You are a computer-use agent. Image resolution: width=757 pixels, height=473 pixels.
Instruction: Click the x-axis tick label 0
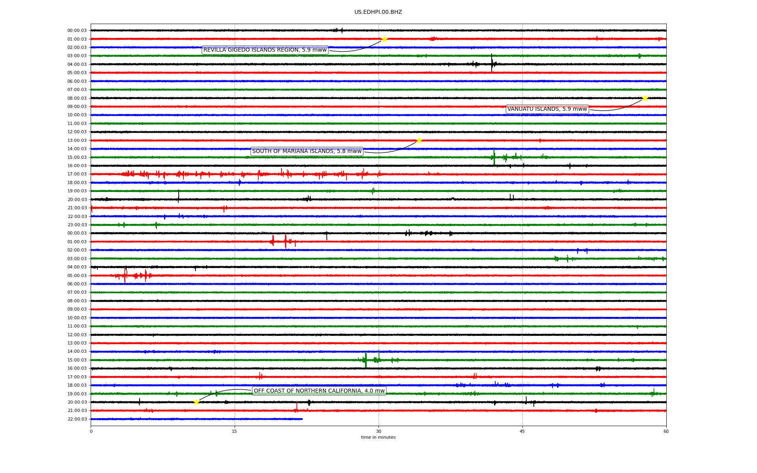(91, 431)
